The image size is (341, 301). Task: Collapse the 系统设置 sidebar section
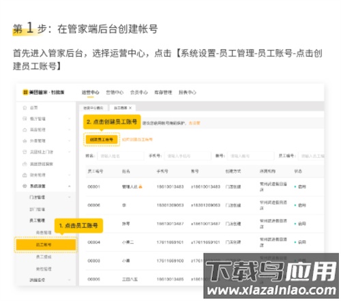(x=70, y=186)
